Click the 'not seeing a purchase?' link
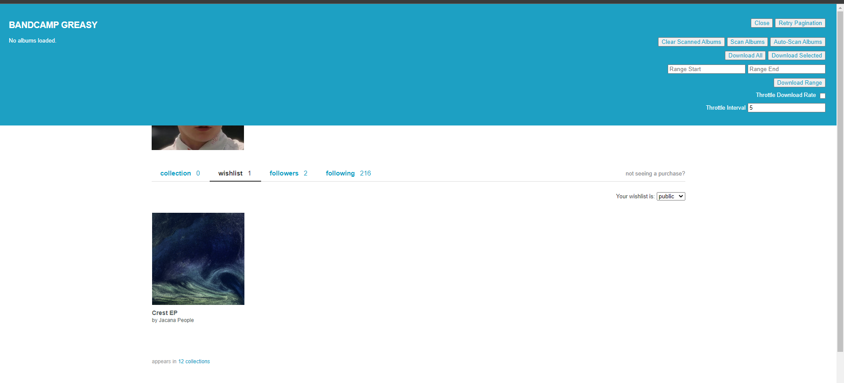 (x=655, y=174)
